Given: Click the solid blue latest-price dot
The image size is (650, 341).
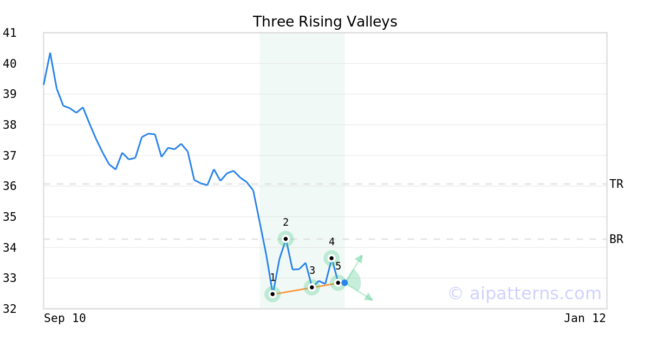Looking at the screenshot, I should click(x=344, y=283).
